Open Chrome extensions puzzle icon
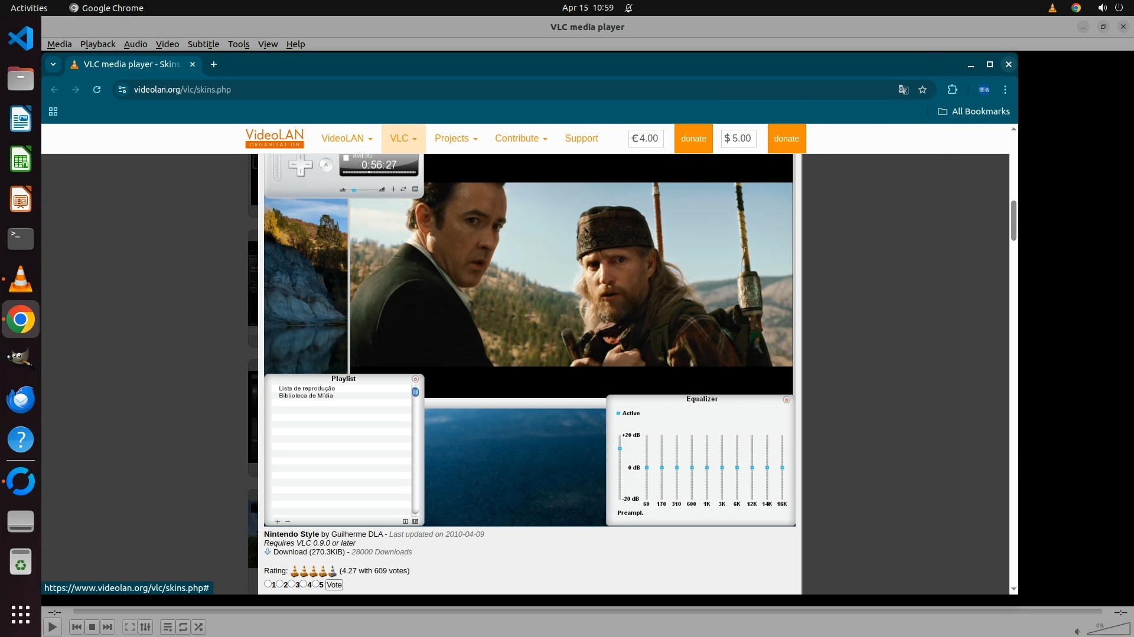This screenshot has height=637, width=1134. tap(952, 90)
